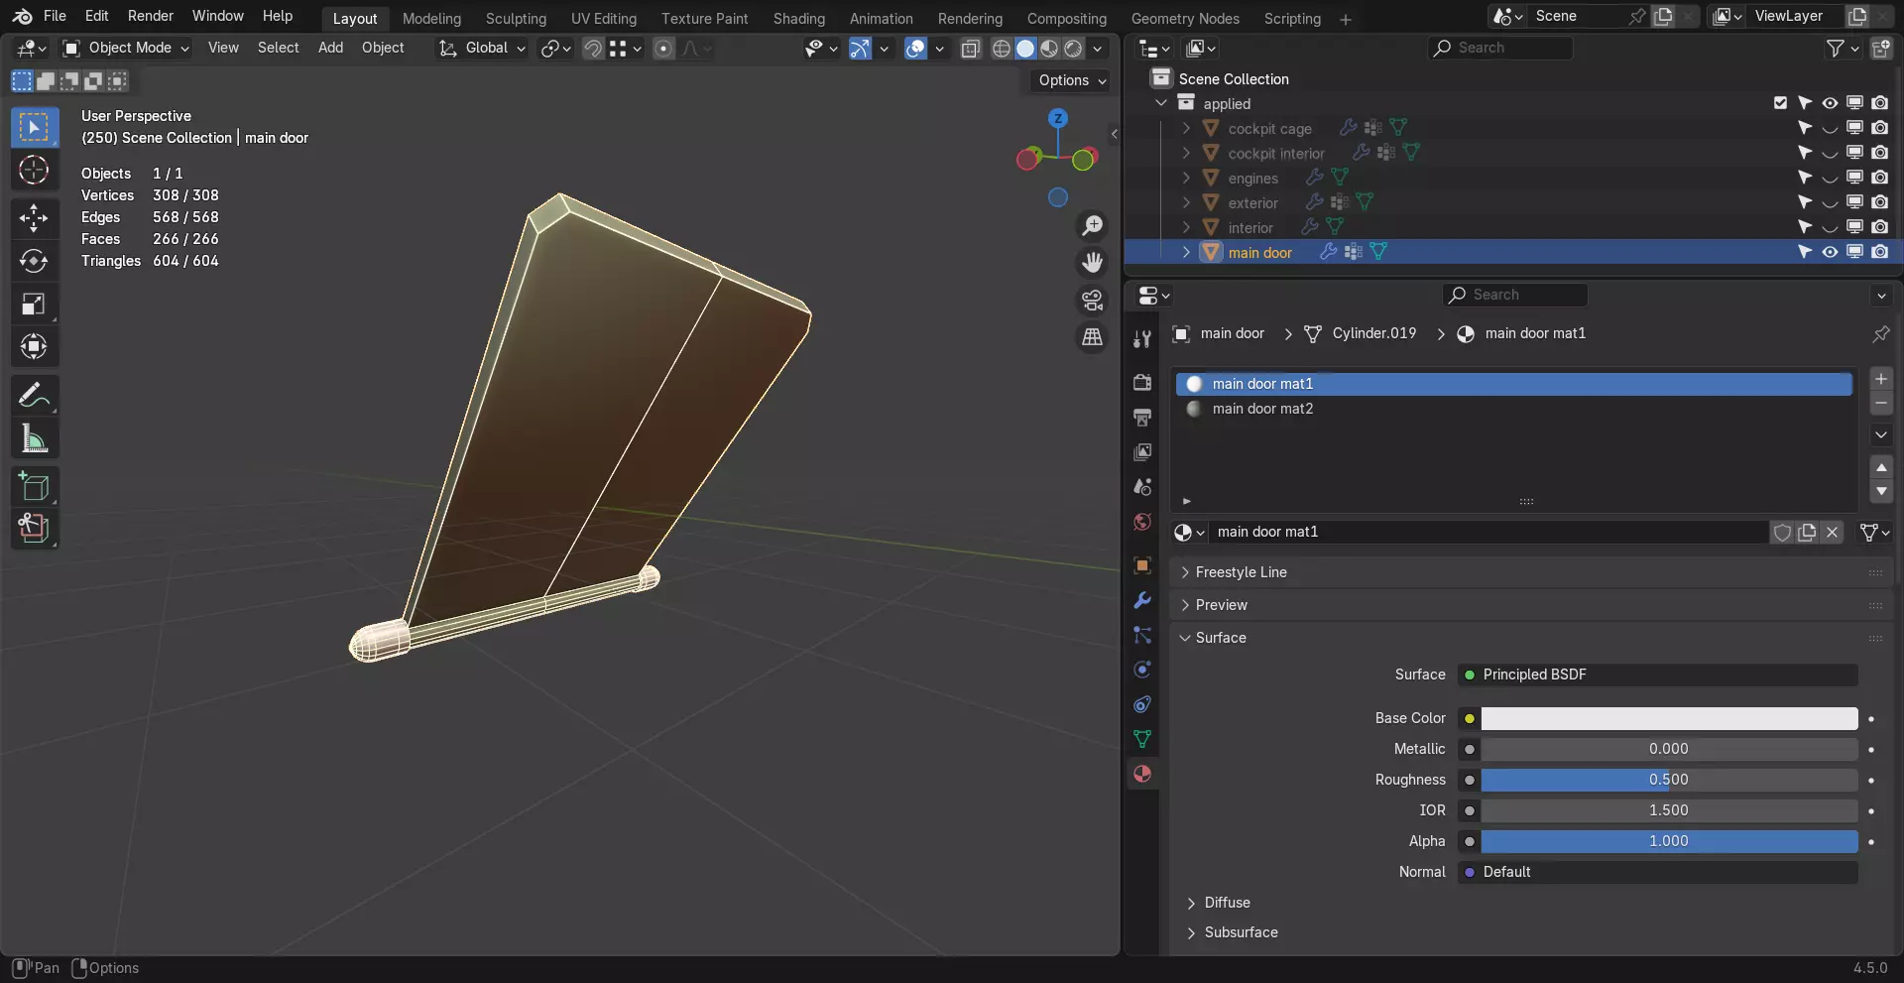Screen dimensions: 1904x983
Task: Toggle applied collection eye visibility
Action: pyautogui.click(x=1830, y=103)
